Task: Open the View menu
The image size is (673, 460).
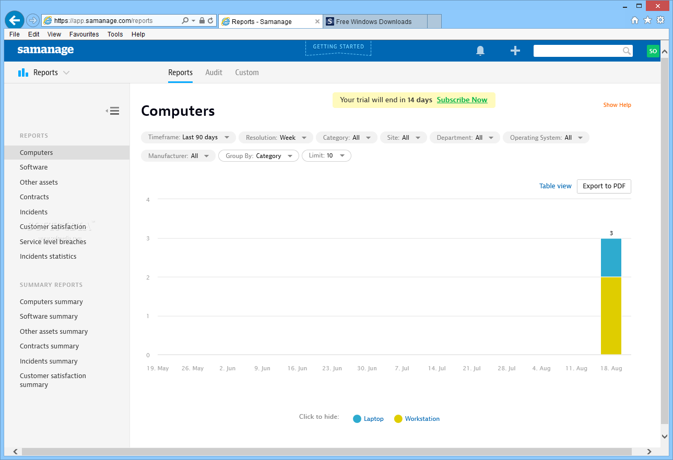Action: [x=54, y=34]
